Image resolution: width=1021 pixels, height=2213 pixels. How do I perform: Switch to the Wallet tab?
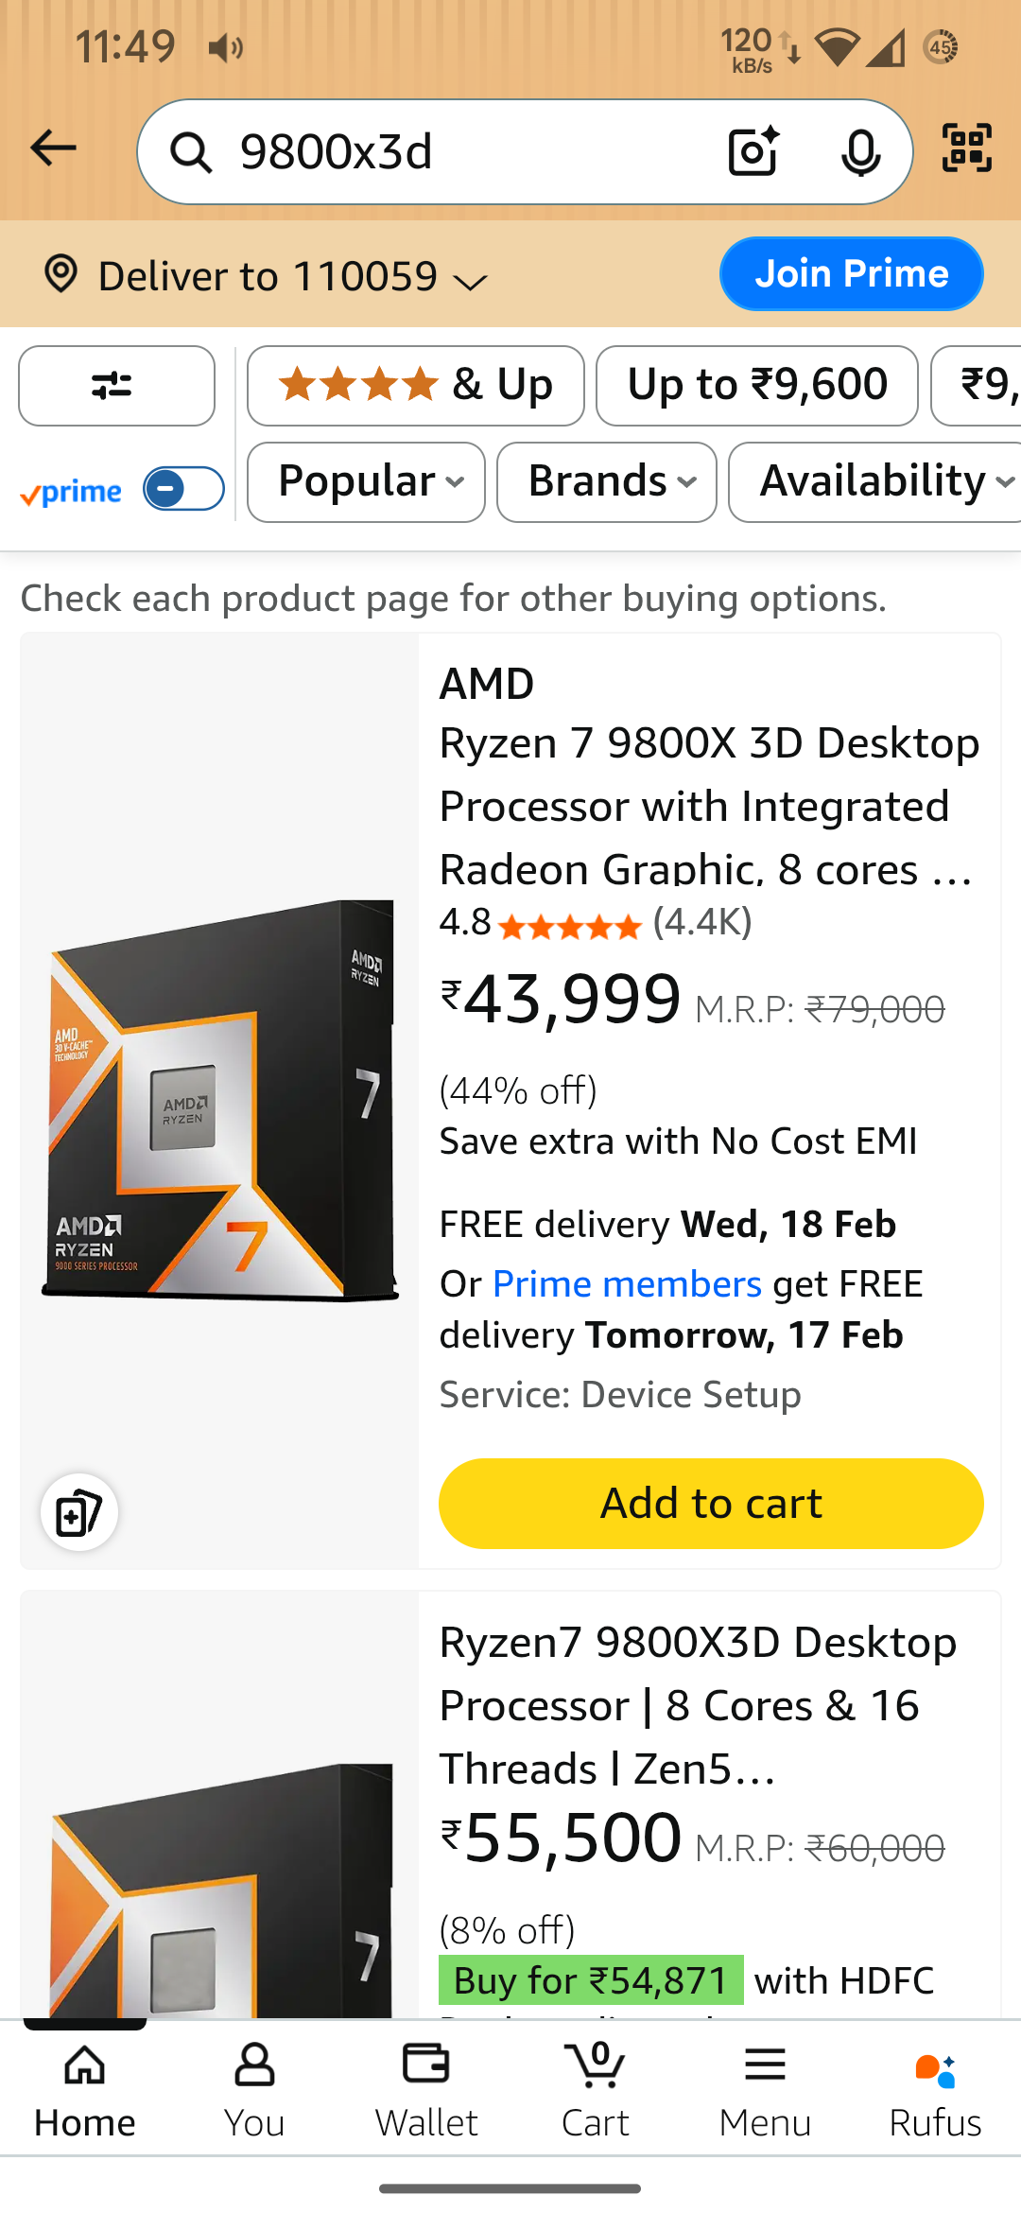(426, 2090)
